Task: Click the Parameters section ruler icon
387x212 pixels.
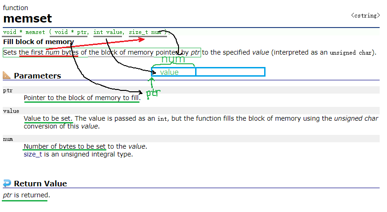Action: (7, 75)
